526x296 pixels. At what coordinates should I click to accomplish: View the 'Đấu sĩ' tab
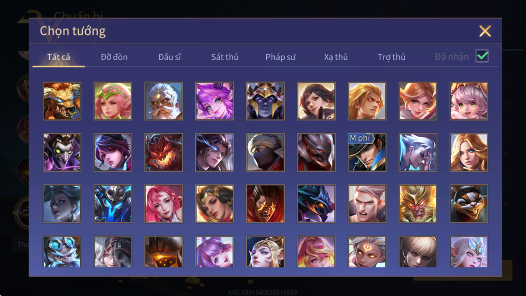pos(170,57)
